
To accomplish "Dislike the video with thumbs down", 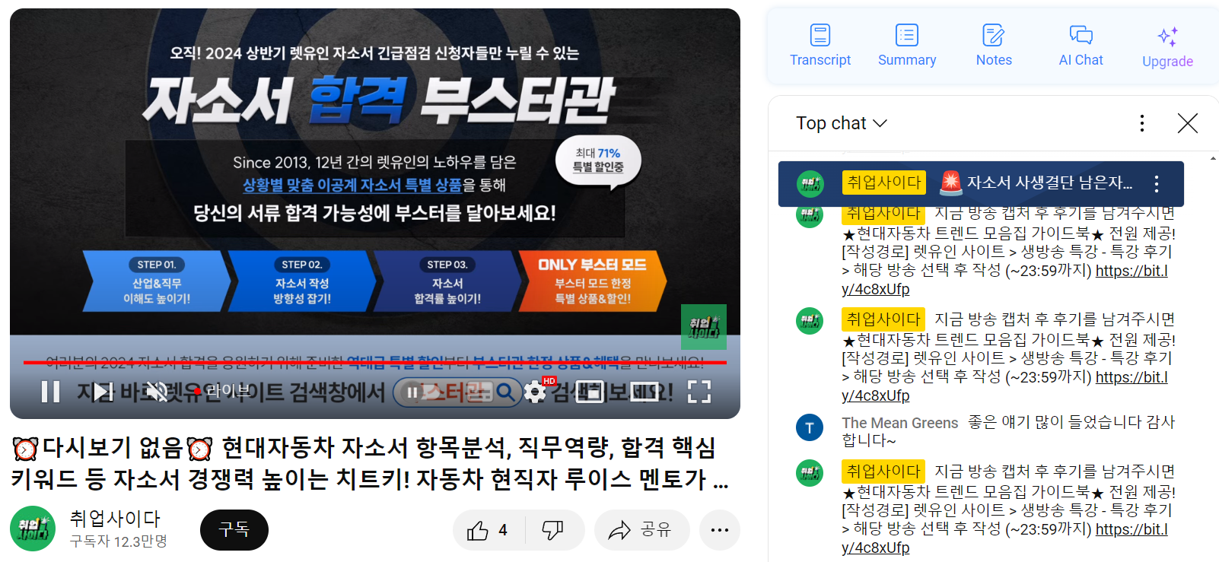I will [x=553, y=530].
